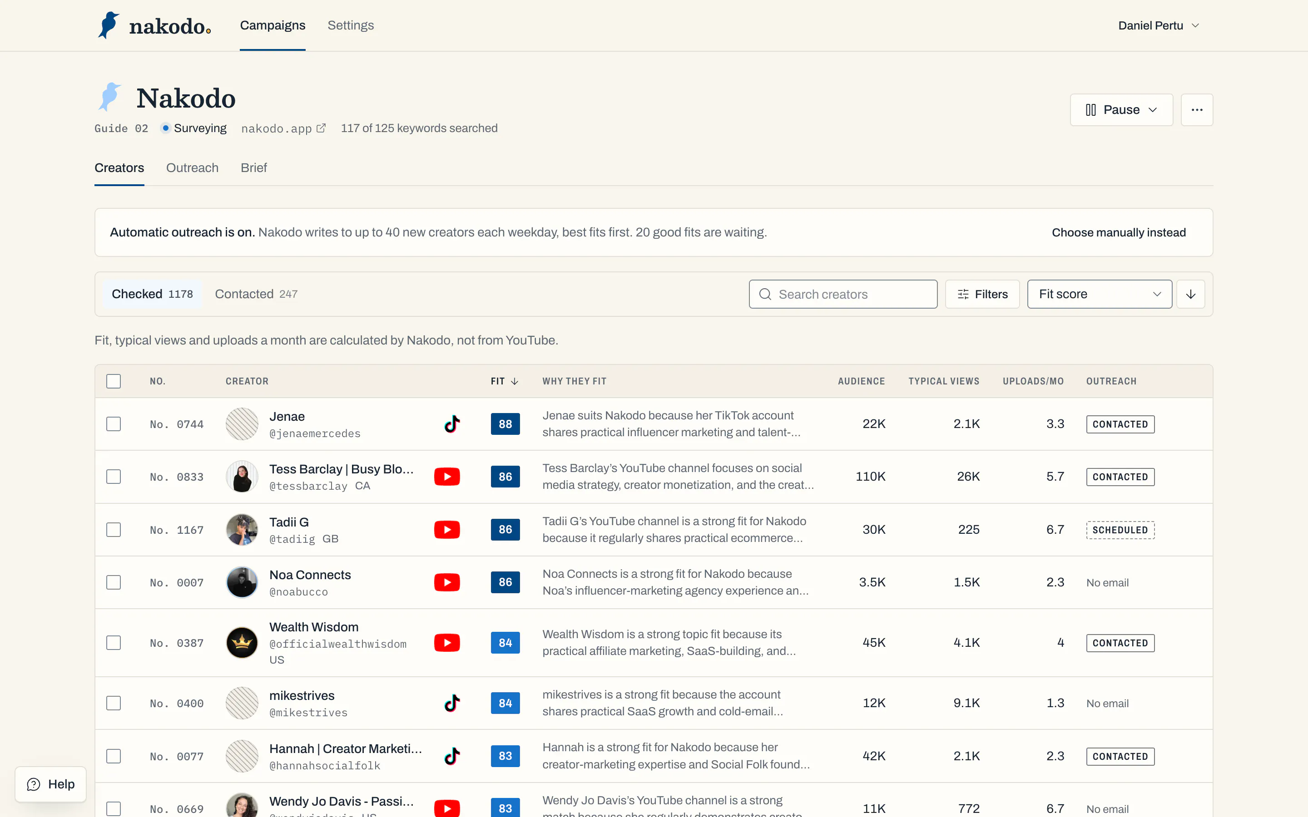Click the TikTok icon for mikestrives
1308x817 pixels.
452,703
